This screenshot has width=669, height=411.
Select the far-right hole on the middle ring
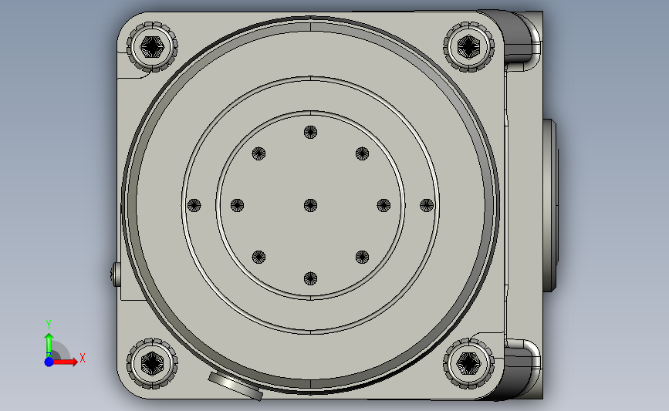click(427, 205)
